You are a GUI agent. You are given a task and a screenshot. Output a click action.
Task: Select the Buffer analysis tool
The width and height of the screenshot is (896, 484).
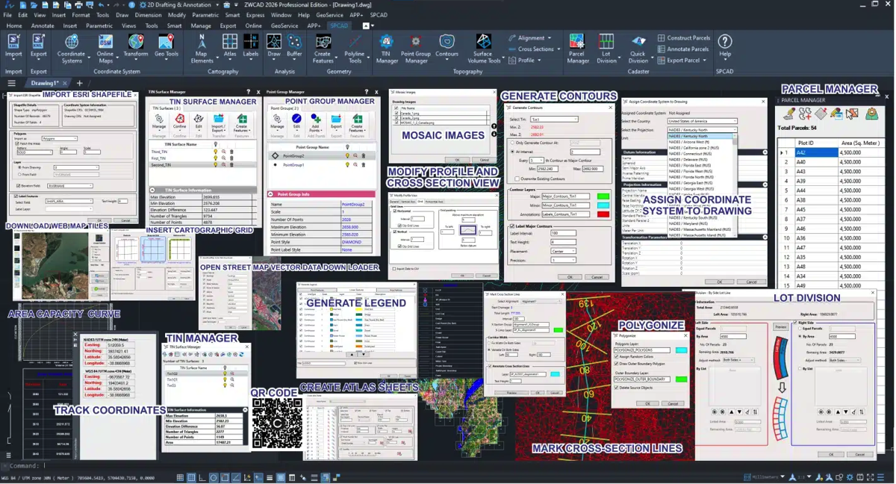(294, 46)
